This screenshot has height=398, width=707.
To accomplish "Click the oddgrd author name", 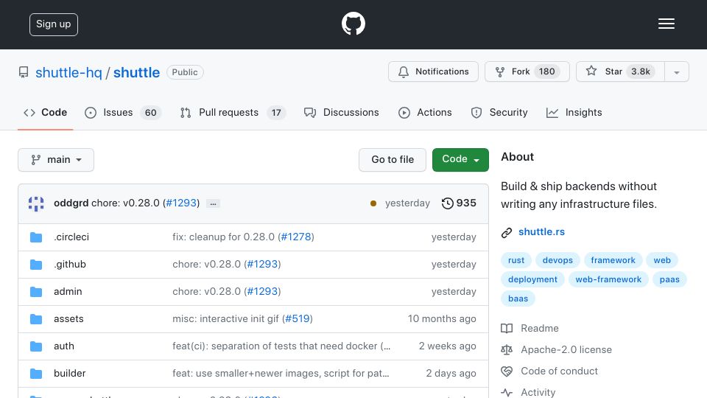I will [71, 203].
